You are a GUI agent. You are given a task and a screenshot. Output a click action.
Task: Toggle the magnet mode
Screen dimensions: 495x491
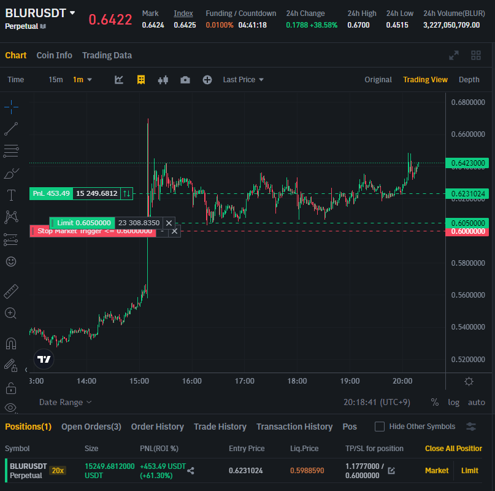[11, 344]
